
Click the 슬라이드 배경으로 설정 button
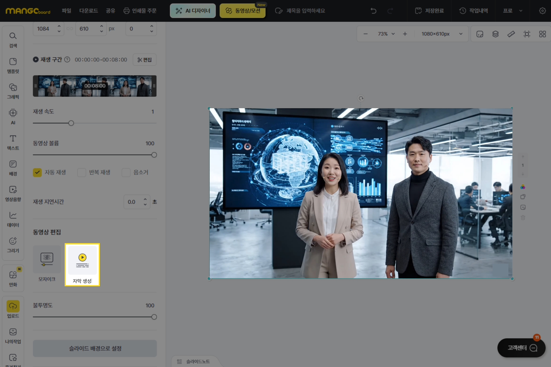(95, 348)
